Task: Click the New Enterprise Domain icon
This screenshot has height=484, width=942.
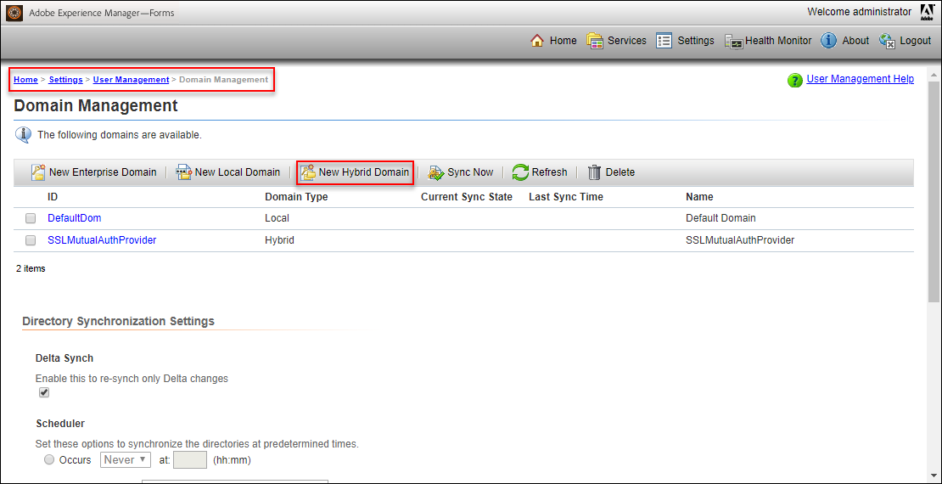Action: [38, 172]
